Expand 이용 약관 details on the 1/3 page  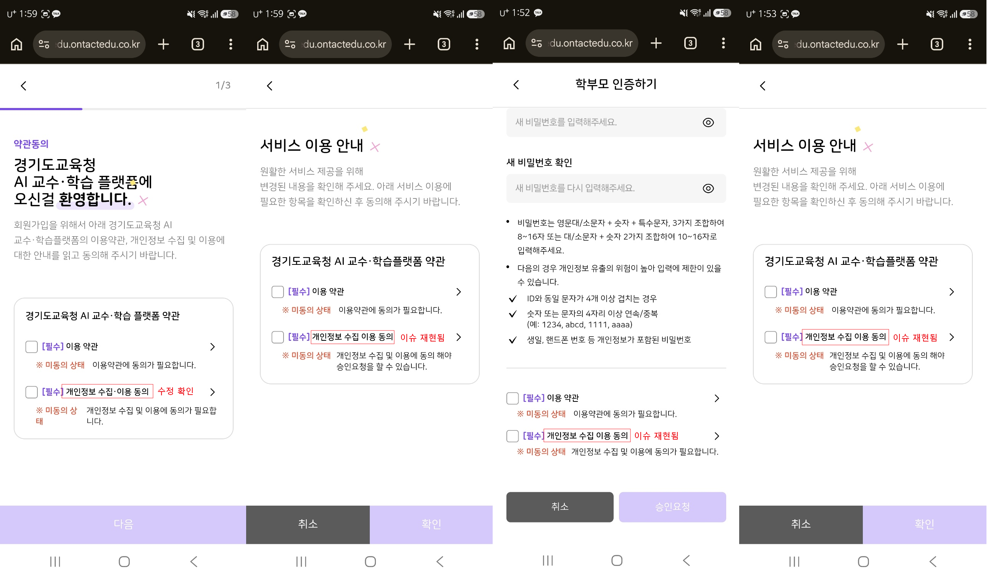click(x=213, y=347)
